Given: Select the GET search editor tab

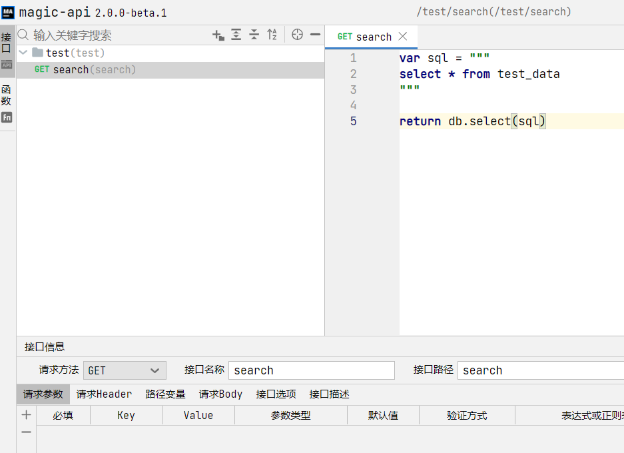Looking at the screenshot, I should pos(364,37).
